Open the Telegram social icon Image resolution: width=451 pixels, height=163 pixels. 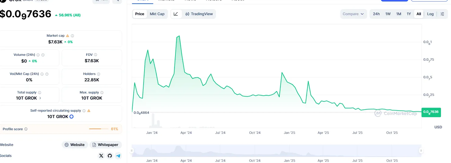(118, 156)
